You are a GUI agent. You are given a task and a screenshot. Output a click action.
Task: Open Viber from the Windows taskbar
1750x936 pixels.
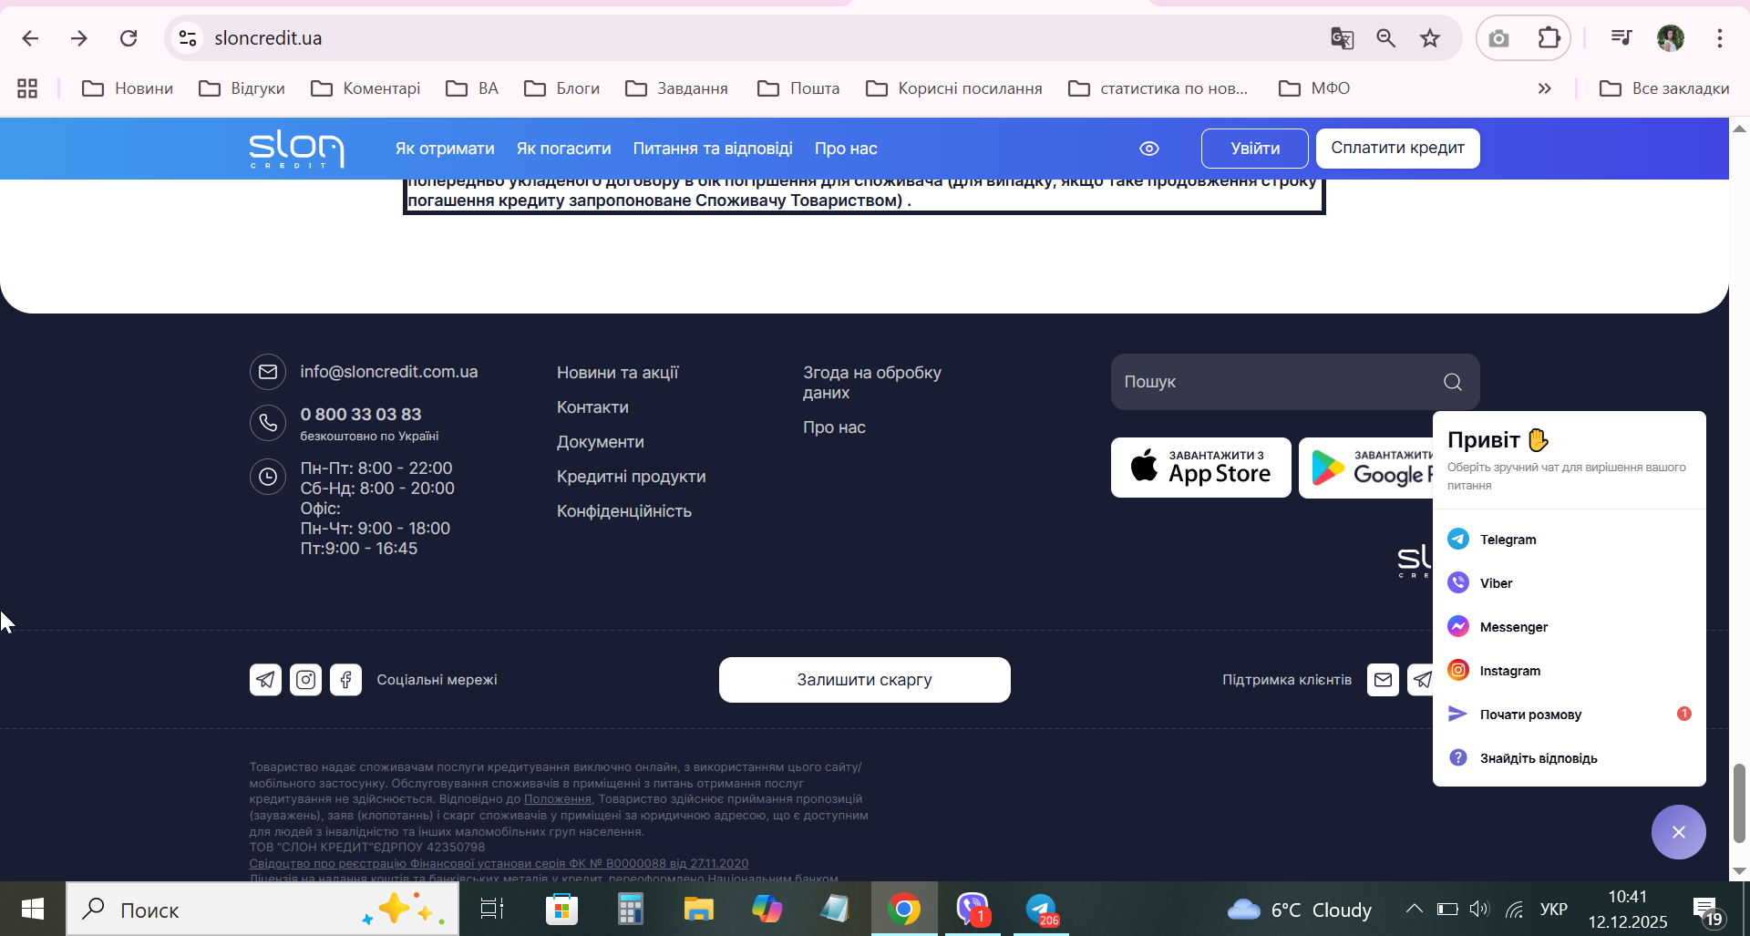coord(973,909)
